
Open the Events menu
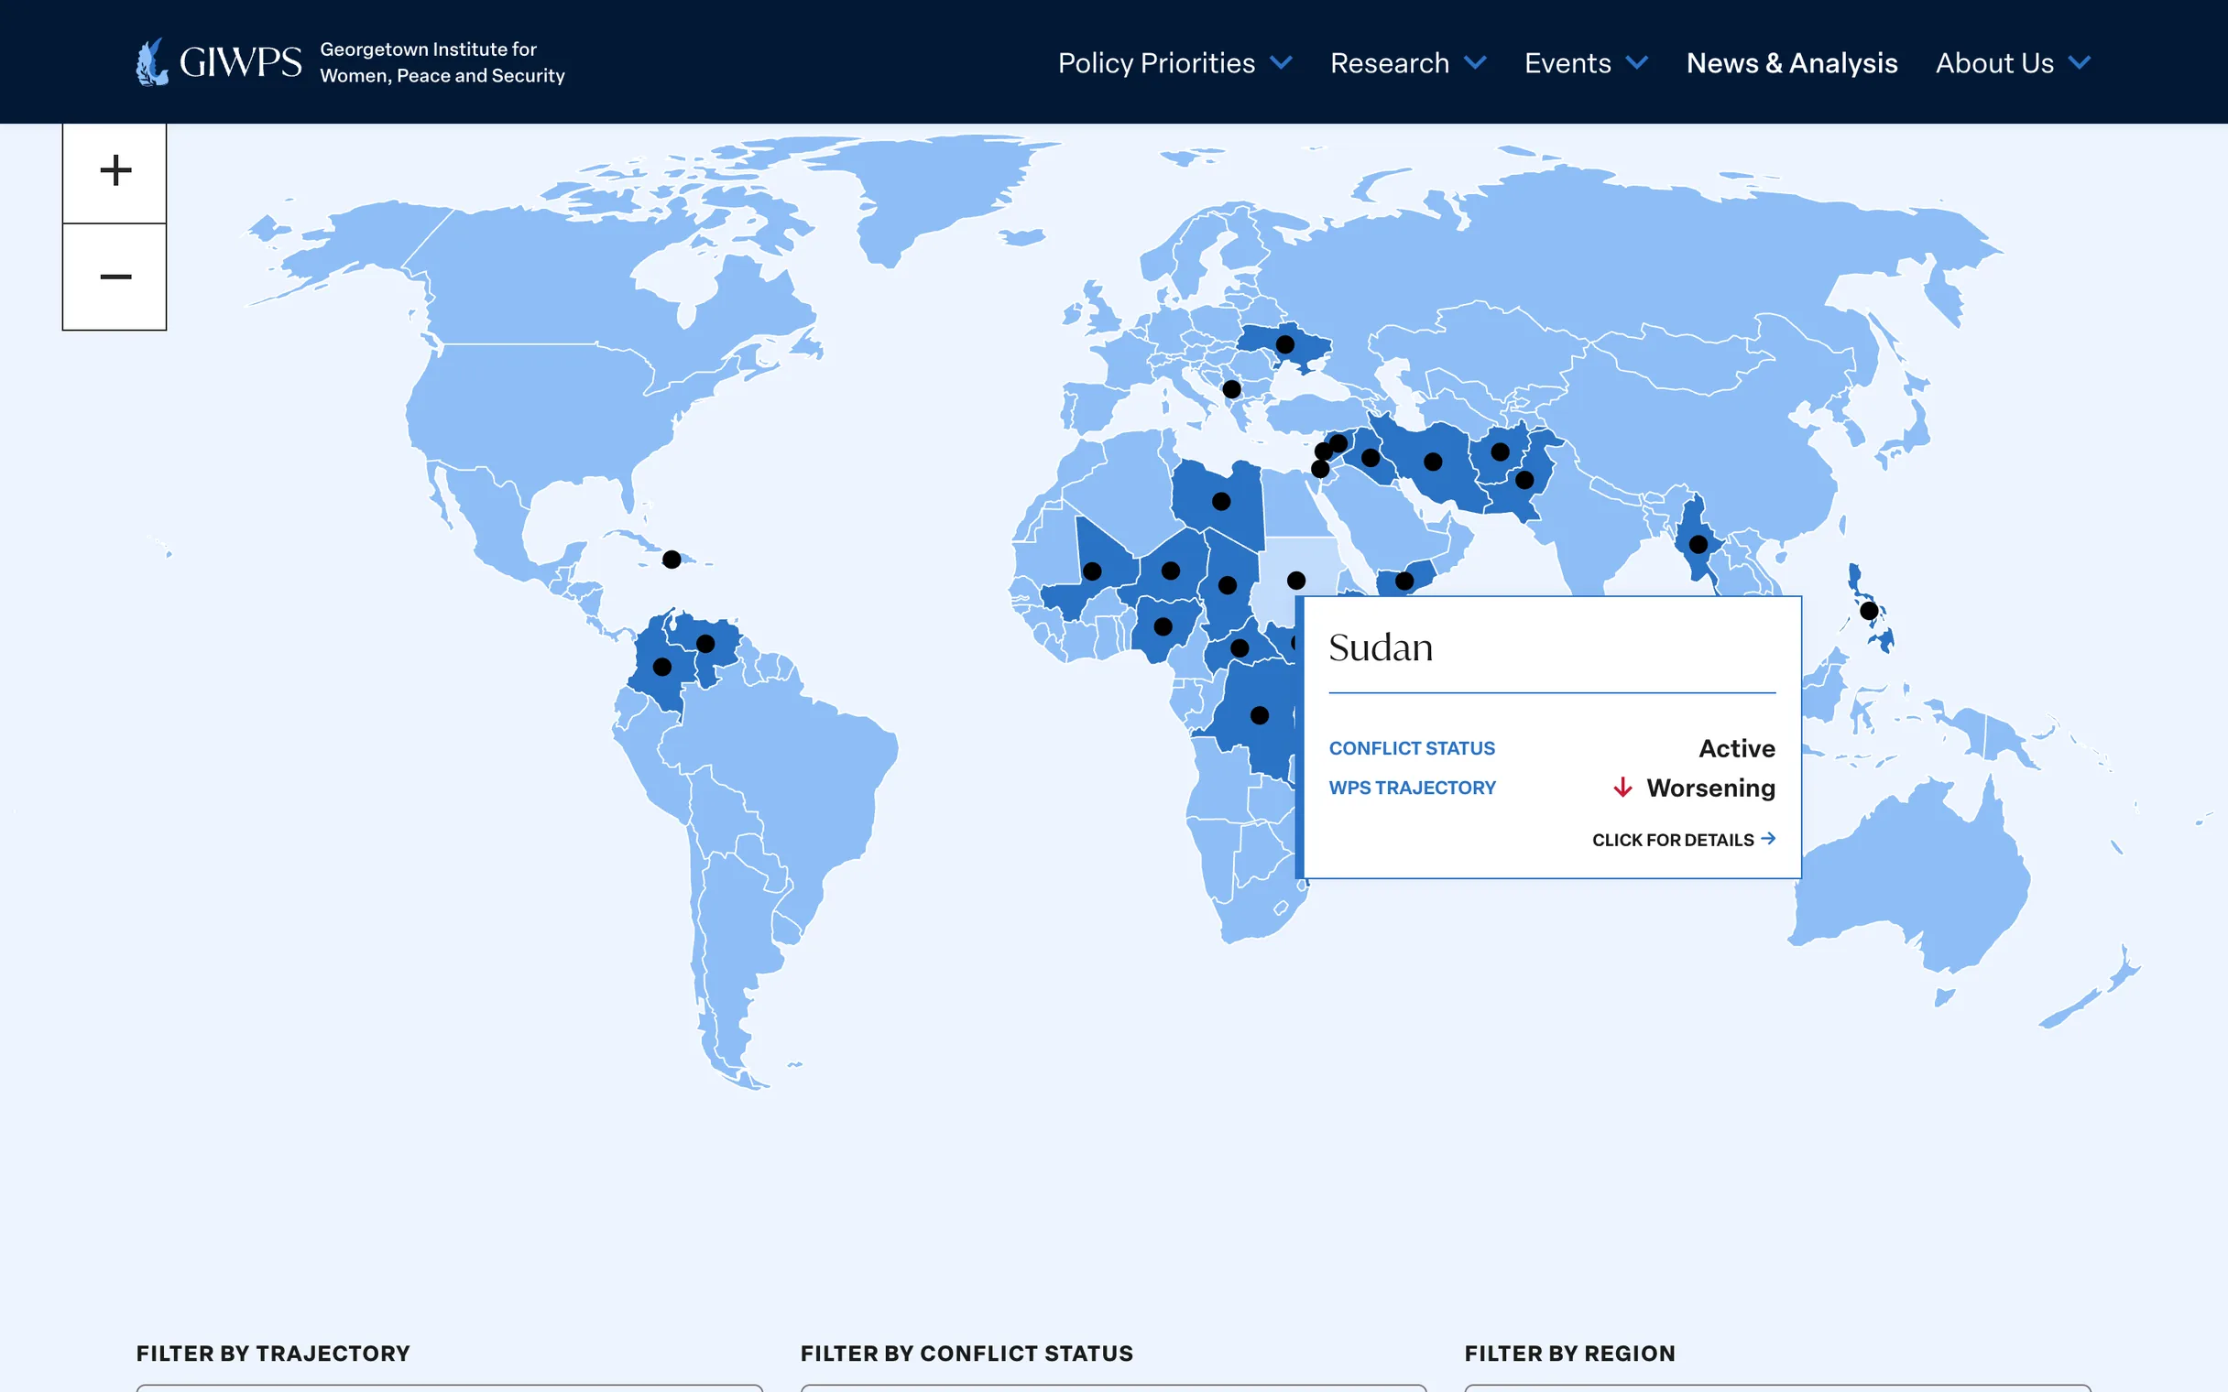tap(1586, 62)
